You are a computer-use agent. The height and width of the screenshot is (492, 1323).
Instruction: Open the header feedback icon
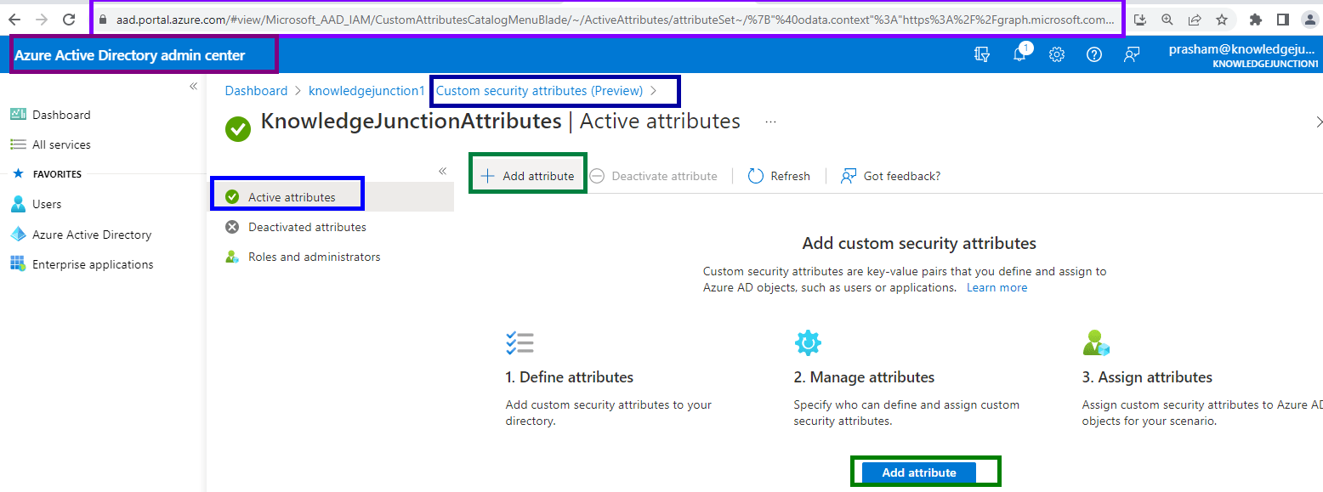point(1132,54)
